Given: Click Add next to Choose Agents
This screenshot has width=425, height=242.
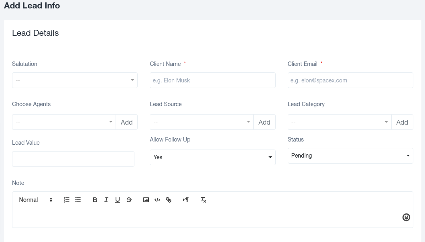Looking at the screenshot, I should (x=126, y=122).
